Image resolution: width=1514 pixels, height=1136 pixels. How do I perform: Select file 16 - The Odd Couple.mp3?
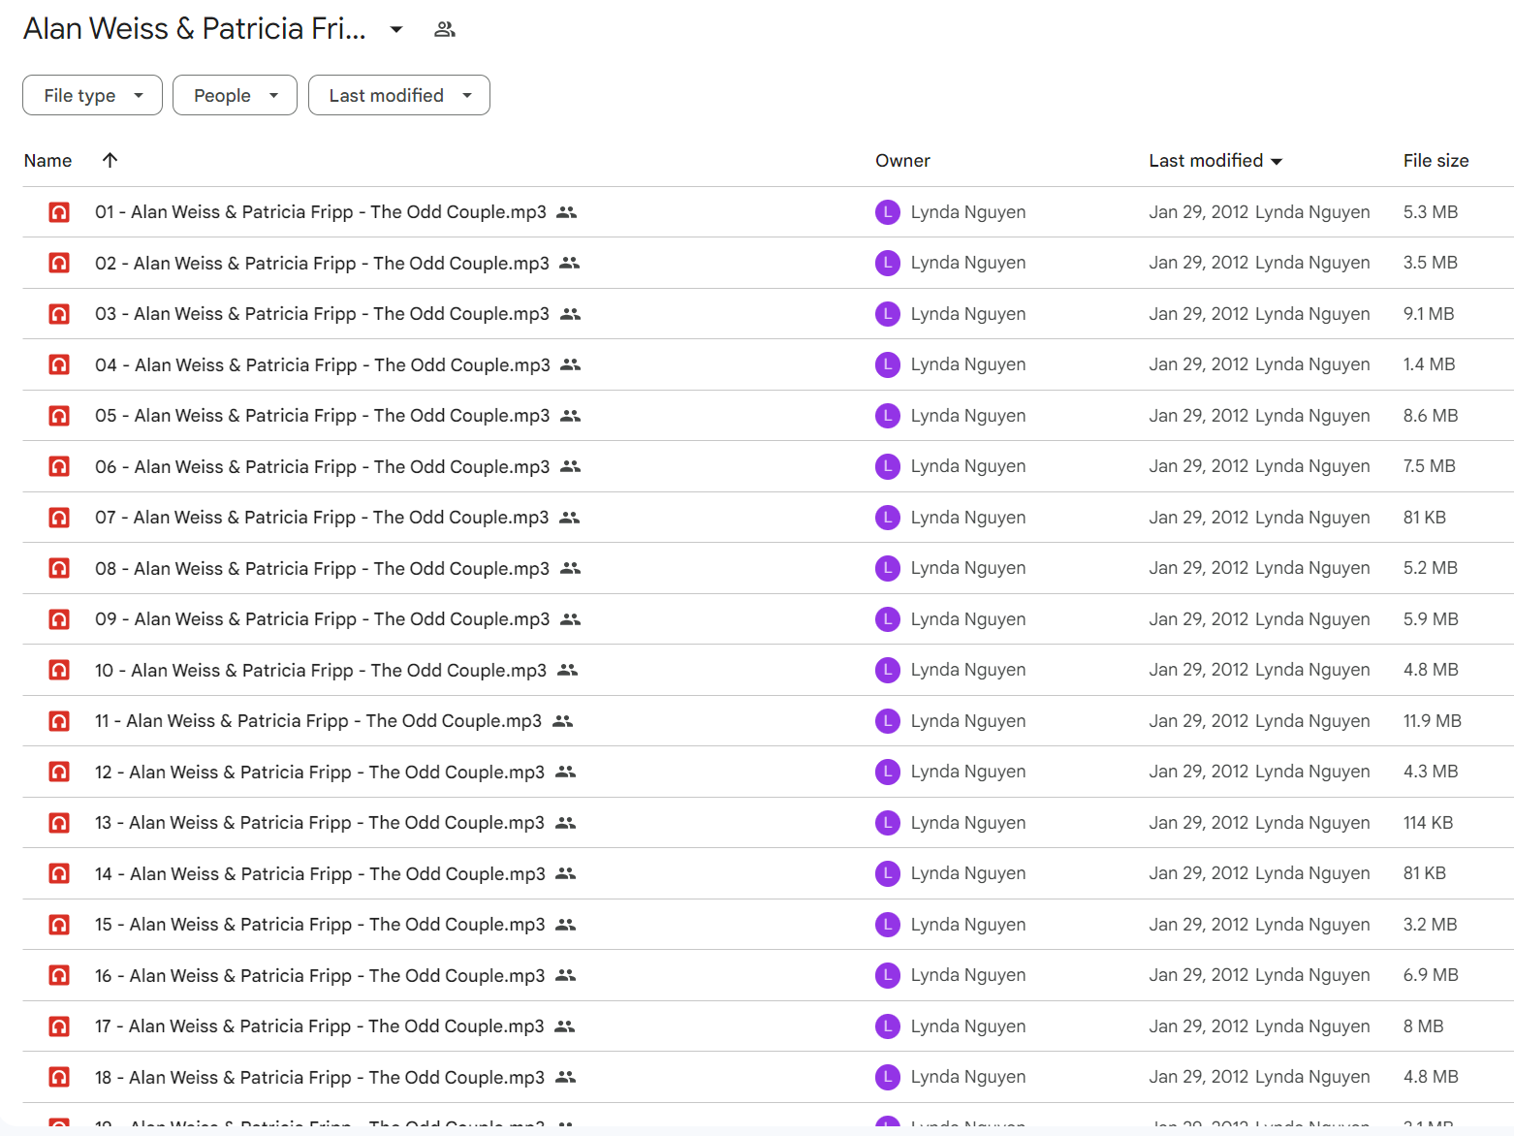320,975
